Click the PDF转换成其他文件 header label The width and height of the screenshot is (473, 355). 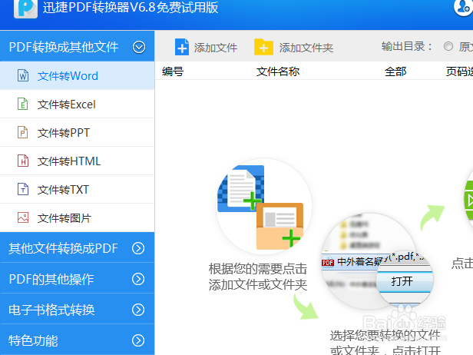click(64, 47)
